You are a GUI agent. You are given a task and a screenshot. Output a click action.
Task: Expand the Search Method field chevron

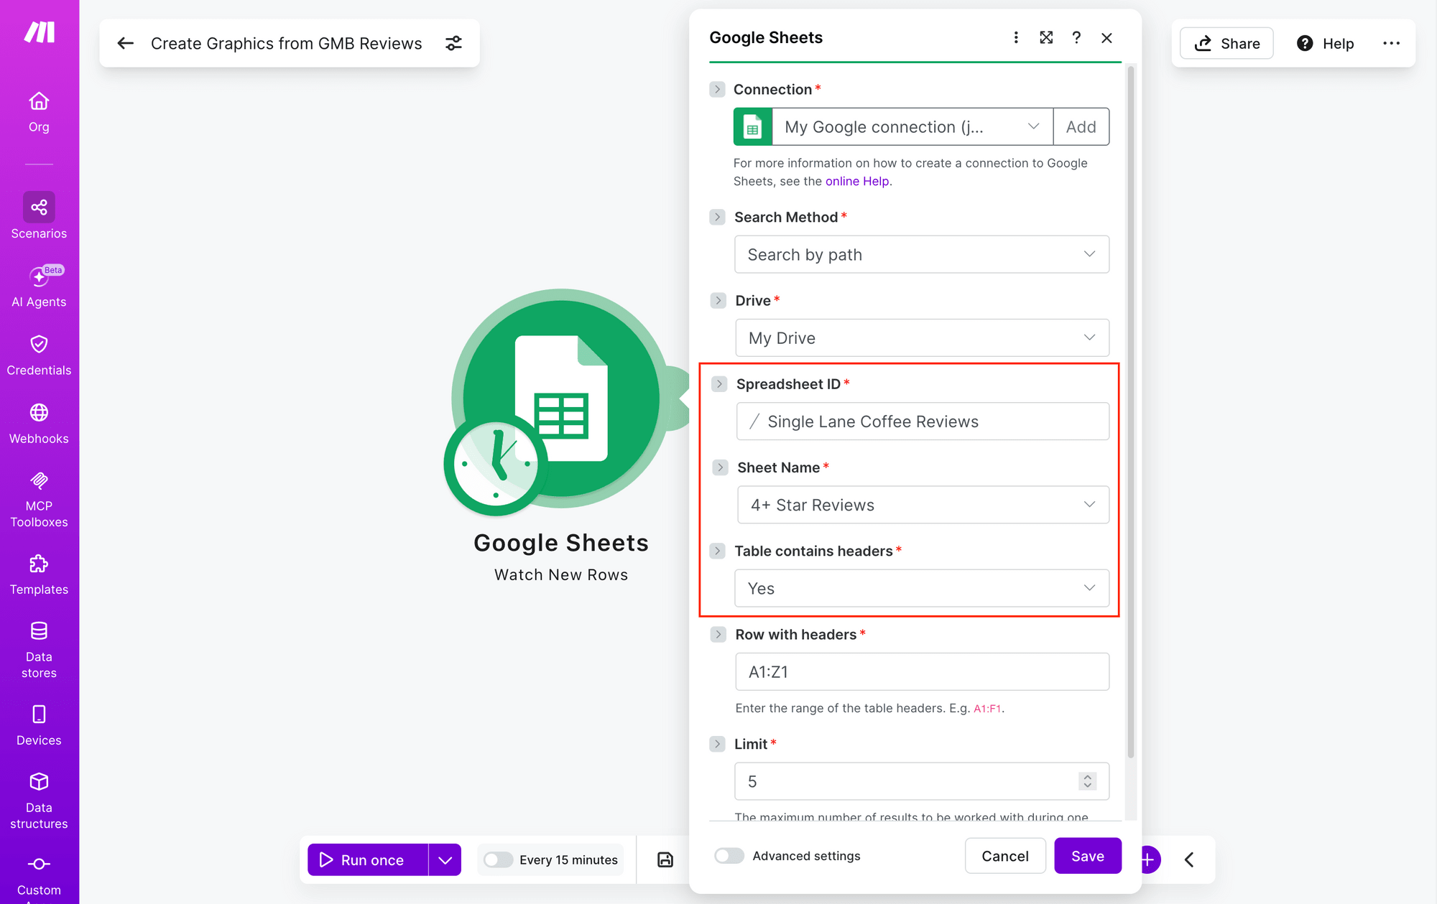point(717,217)
